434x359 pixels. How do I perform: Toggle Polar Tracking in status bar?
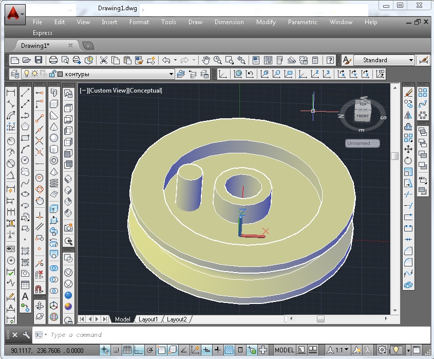[150, 350]
